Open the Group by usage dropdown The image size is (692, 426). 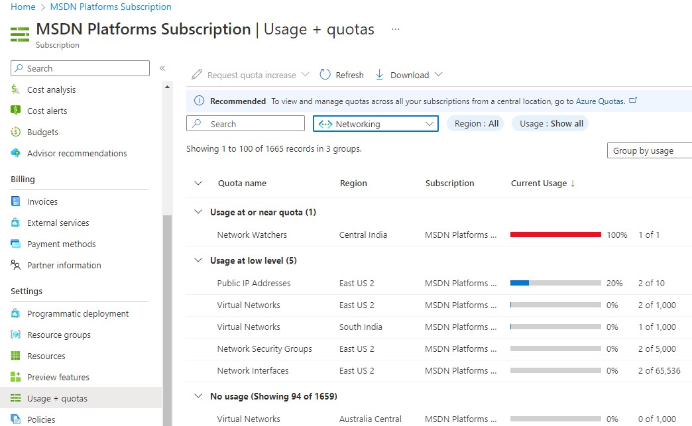(649, 151)
